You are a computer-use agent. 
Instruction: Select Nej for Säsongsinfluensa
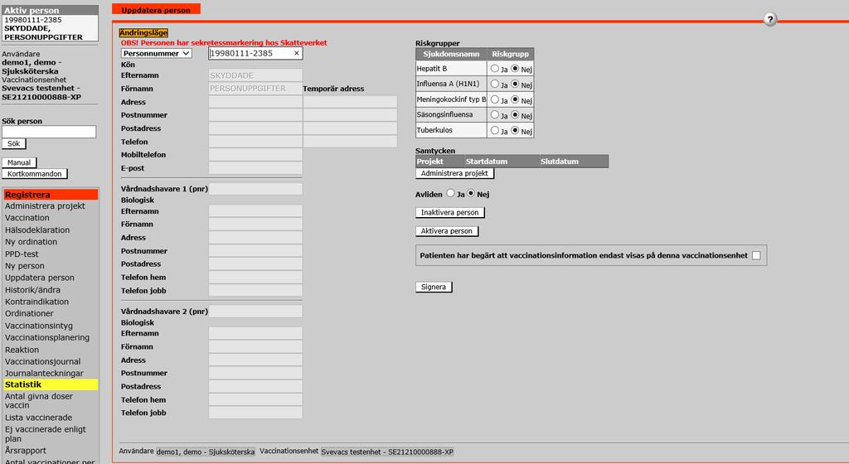(x=515, y=114)
